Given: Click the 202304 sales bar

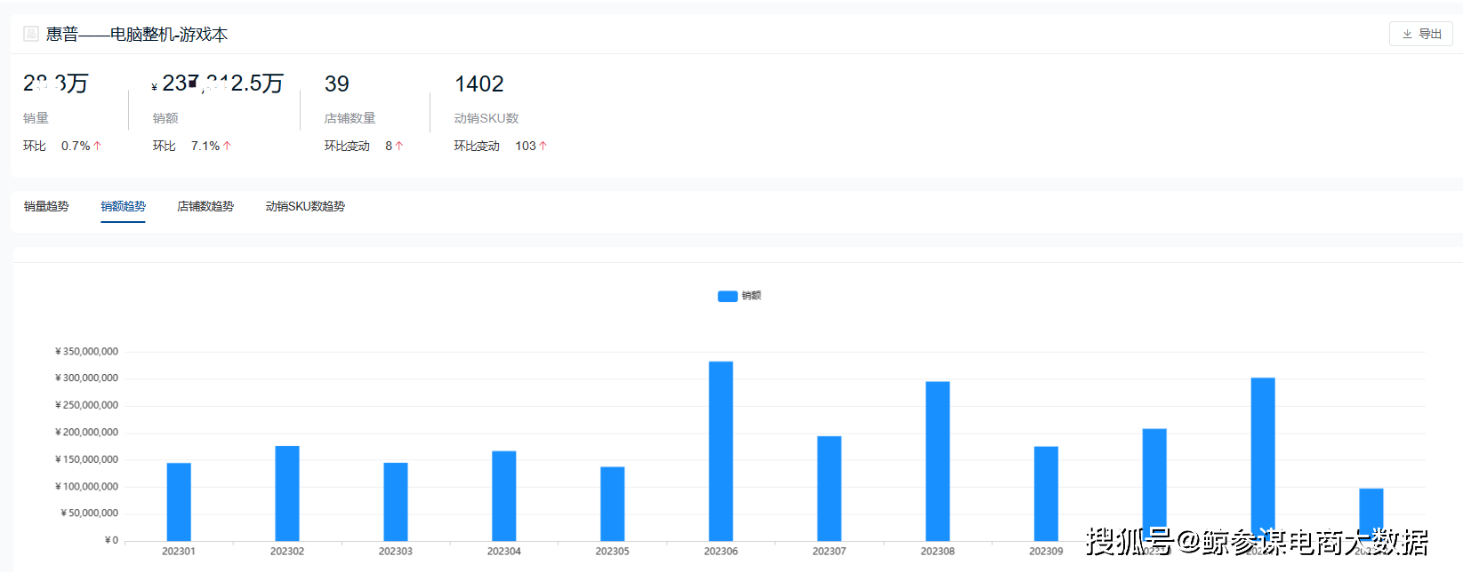Looking at the screenshot, I should (504, 496).
